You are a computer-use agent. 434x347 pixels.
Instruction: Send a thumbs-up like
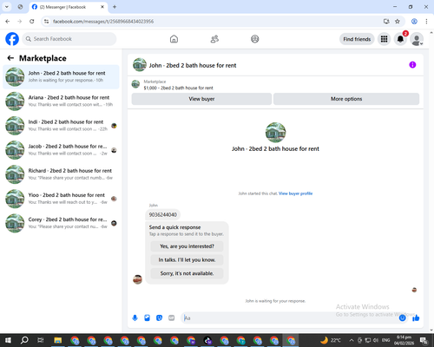(x=416, y=318)
